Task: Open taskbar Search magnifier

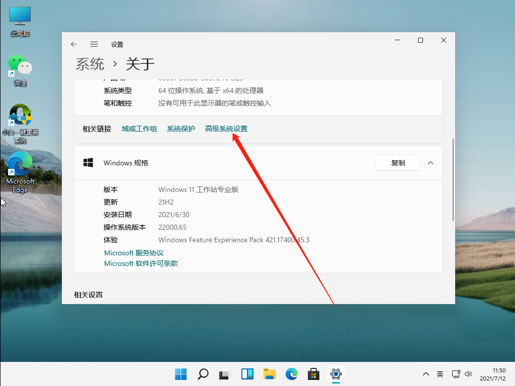Action: pos(203,374)
